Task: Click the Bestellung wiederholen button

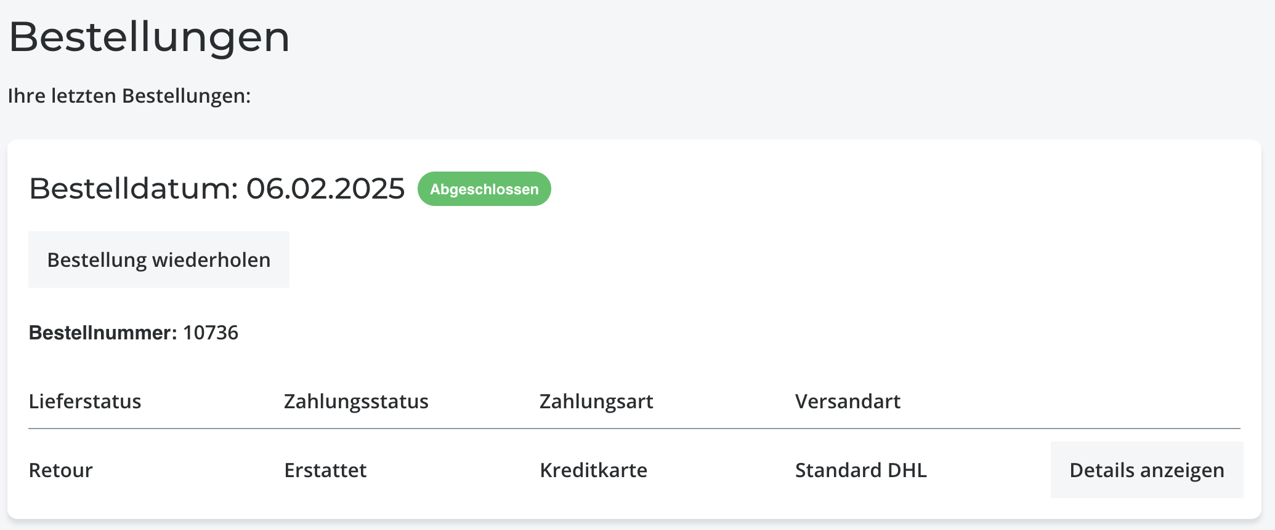Action: click(x=159, y=259)
